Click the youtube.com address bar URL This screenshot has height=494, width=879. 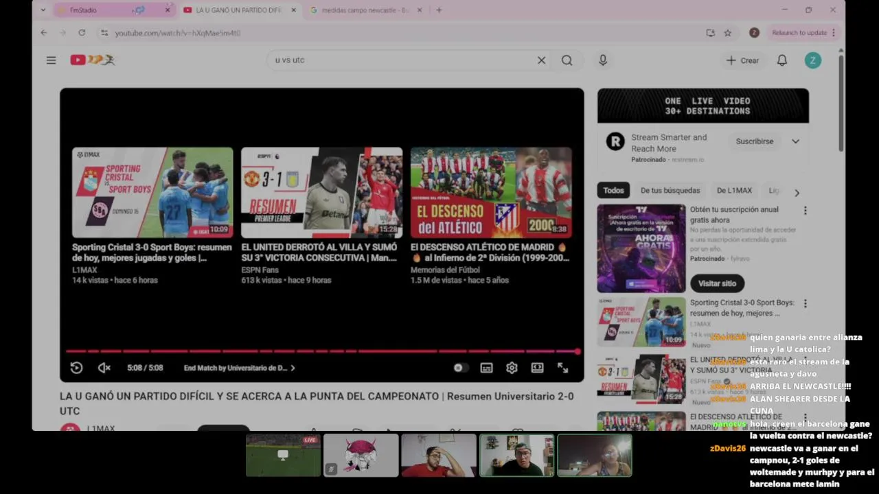pos(178,33)
